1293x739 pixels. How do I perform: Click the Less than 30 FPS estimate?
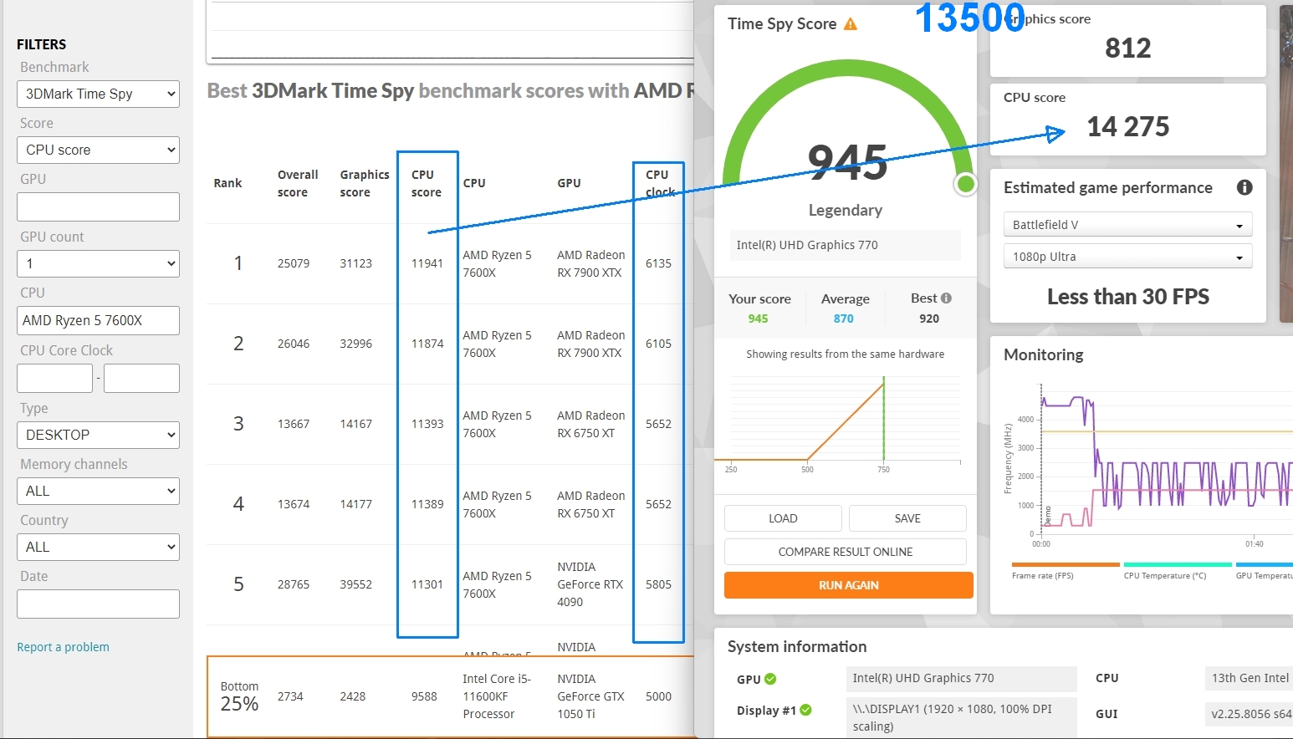click(1127, 297)
